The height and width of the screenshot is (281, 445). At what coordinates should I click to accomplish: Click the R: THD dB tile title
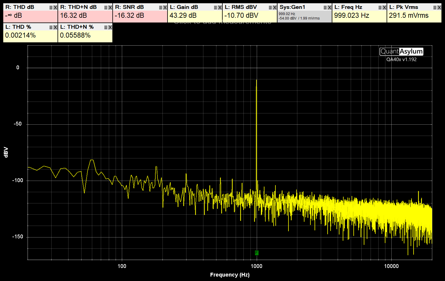pyautogui.click(x=20, y=7)
